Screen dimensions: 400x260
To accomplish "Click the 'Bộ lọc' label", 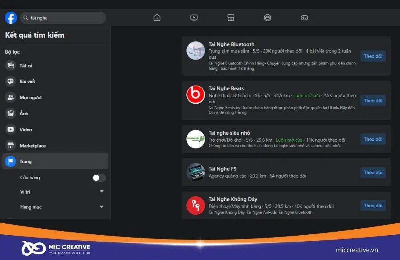I will pos(12,52).
